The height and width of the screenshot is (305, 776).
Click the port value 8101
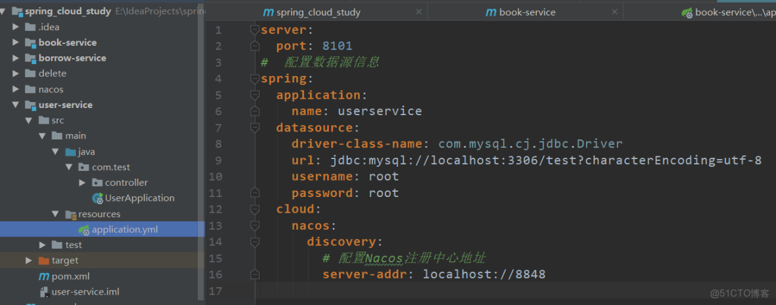(x=337, y=46)
